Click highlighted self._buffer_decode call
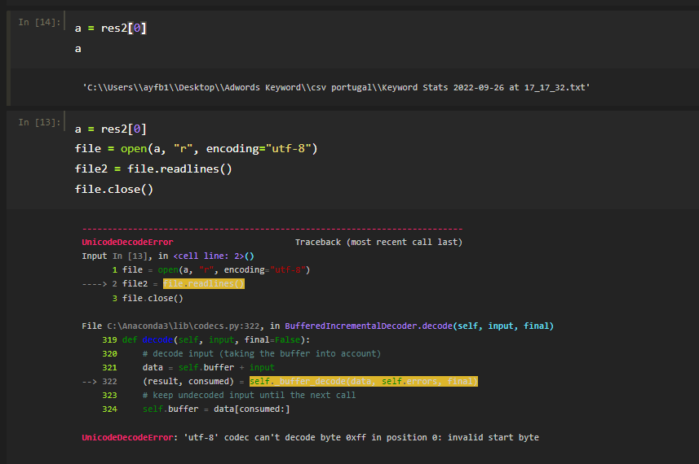This screenshot has width=699, height=464. click(363, 381)
